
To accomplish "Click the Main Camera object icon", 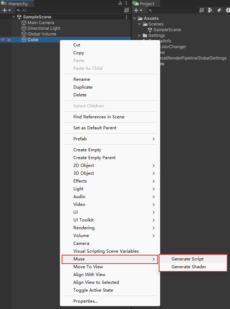I will click(24, 23).
